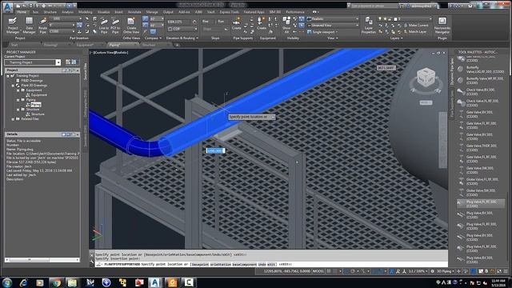Collapse the Plant 3D Drawings node
Viewport: 512px width, 288px height.
pos(13,86)
